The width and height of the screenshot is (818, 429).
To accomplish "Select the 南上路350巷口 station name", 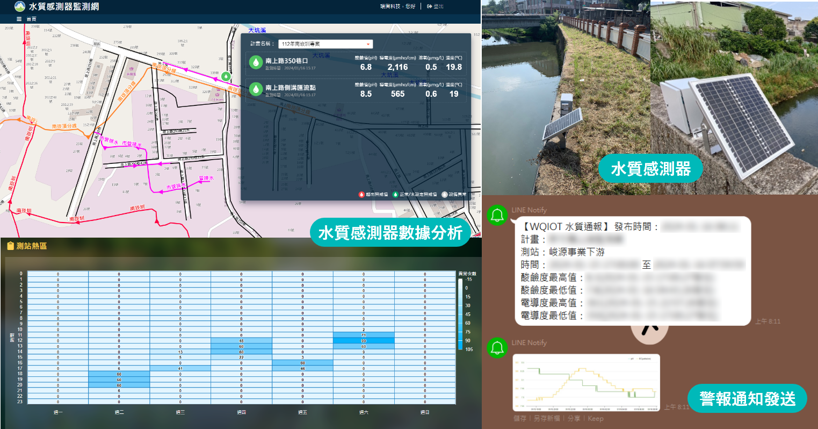I will tap(287, 61).
